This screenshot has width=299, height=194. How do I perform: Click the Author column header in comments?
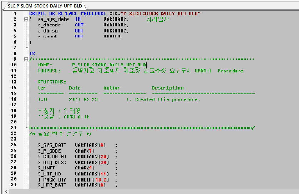(x=112, y=88)
